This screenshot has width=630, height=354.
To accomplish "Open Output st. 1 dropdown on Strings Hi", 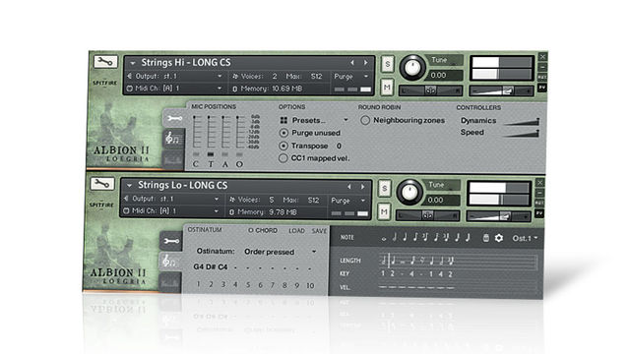I will coord(220,76).
